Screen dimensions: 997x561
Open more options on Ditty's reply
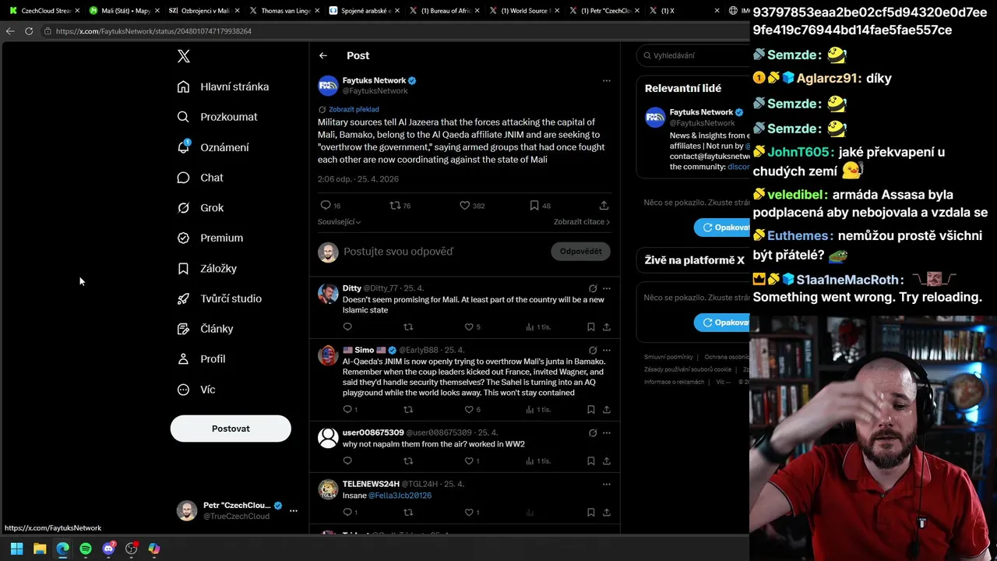pos(606,288)
